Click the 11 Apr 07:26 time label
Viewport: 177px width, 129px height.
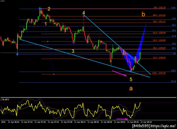tap(40, 122)
